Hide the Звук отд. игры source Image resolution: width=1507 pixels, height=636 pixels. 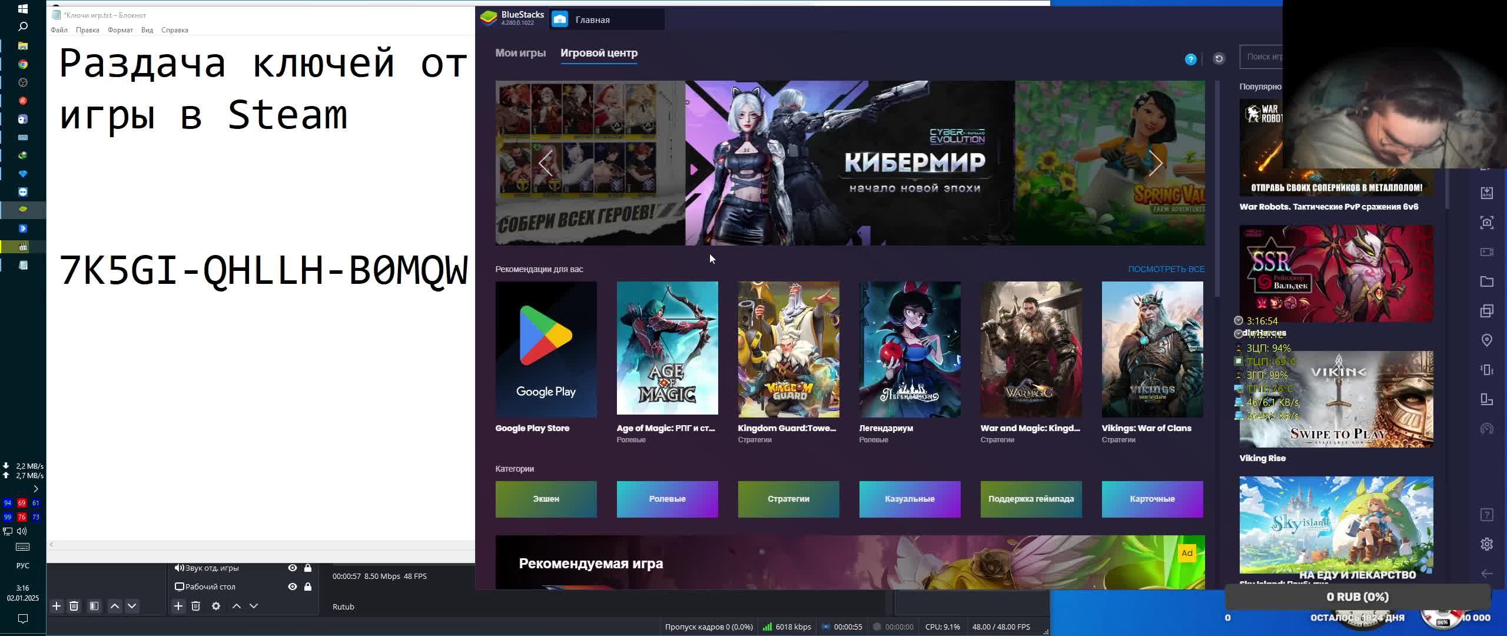click(292, 568)
